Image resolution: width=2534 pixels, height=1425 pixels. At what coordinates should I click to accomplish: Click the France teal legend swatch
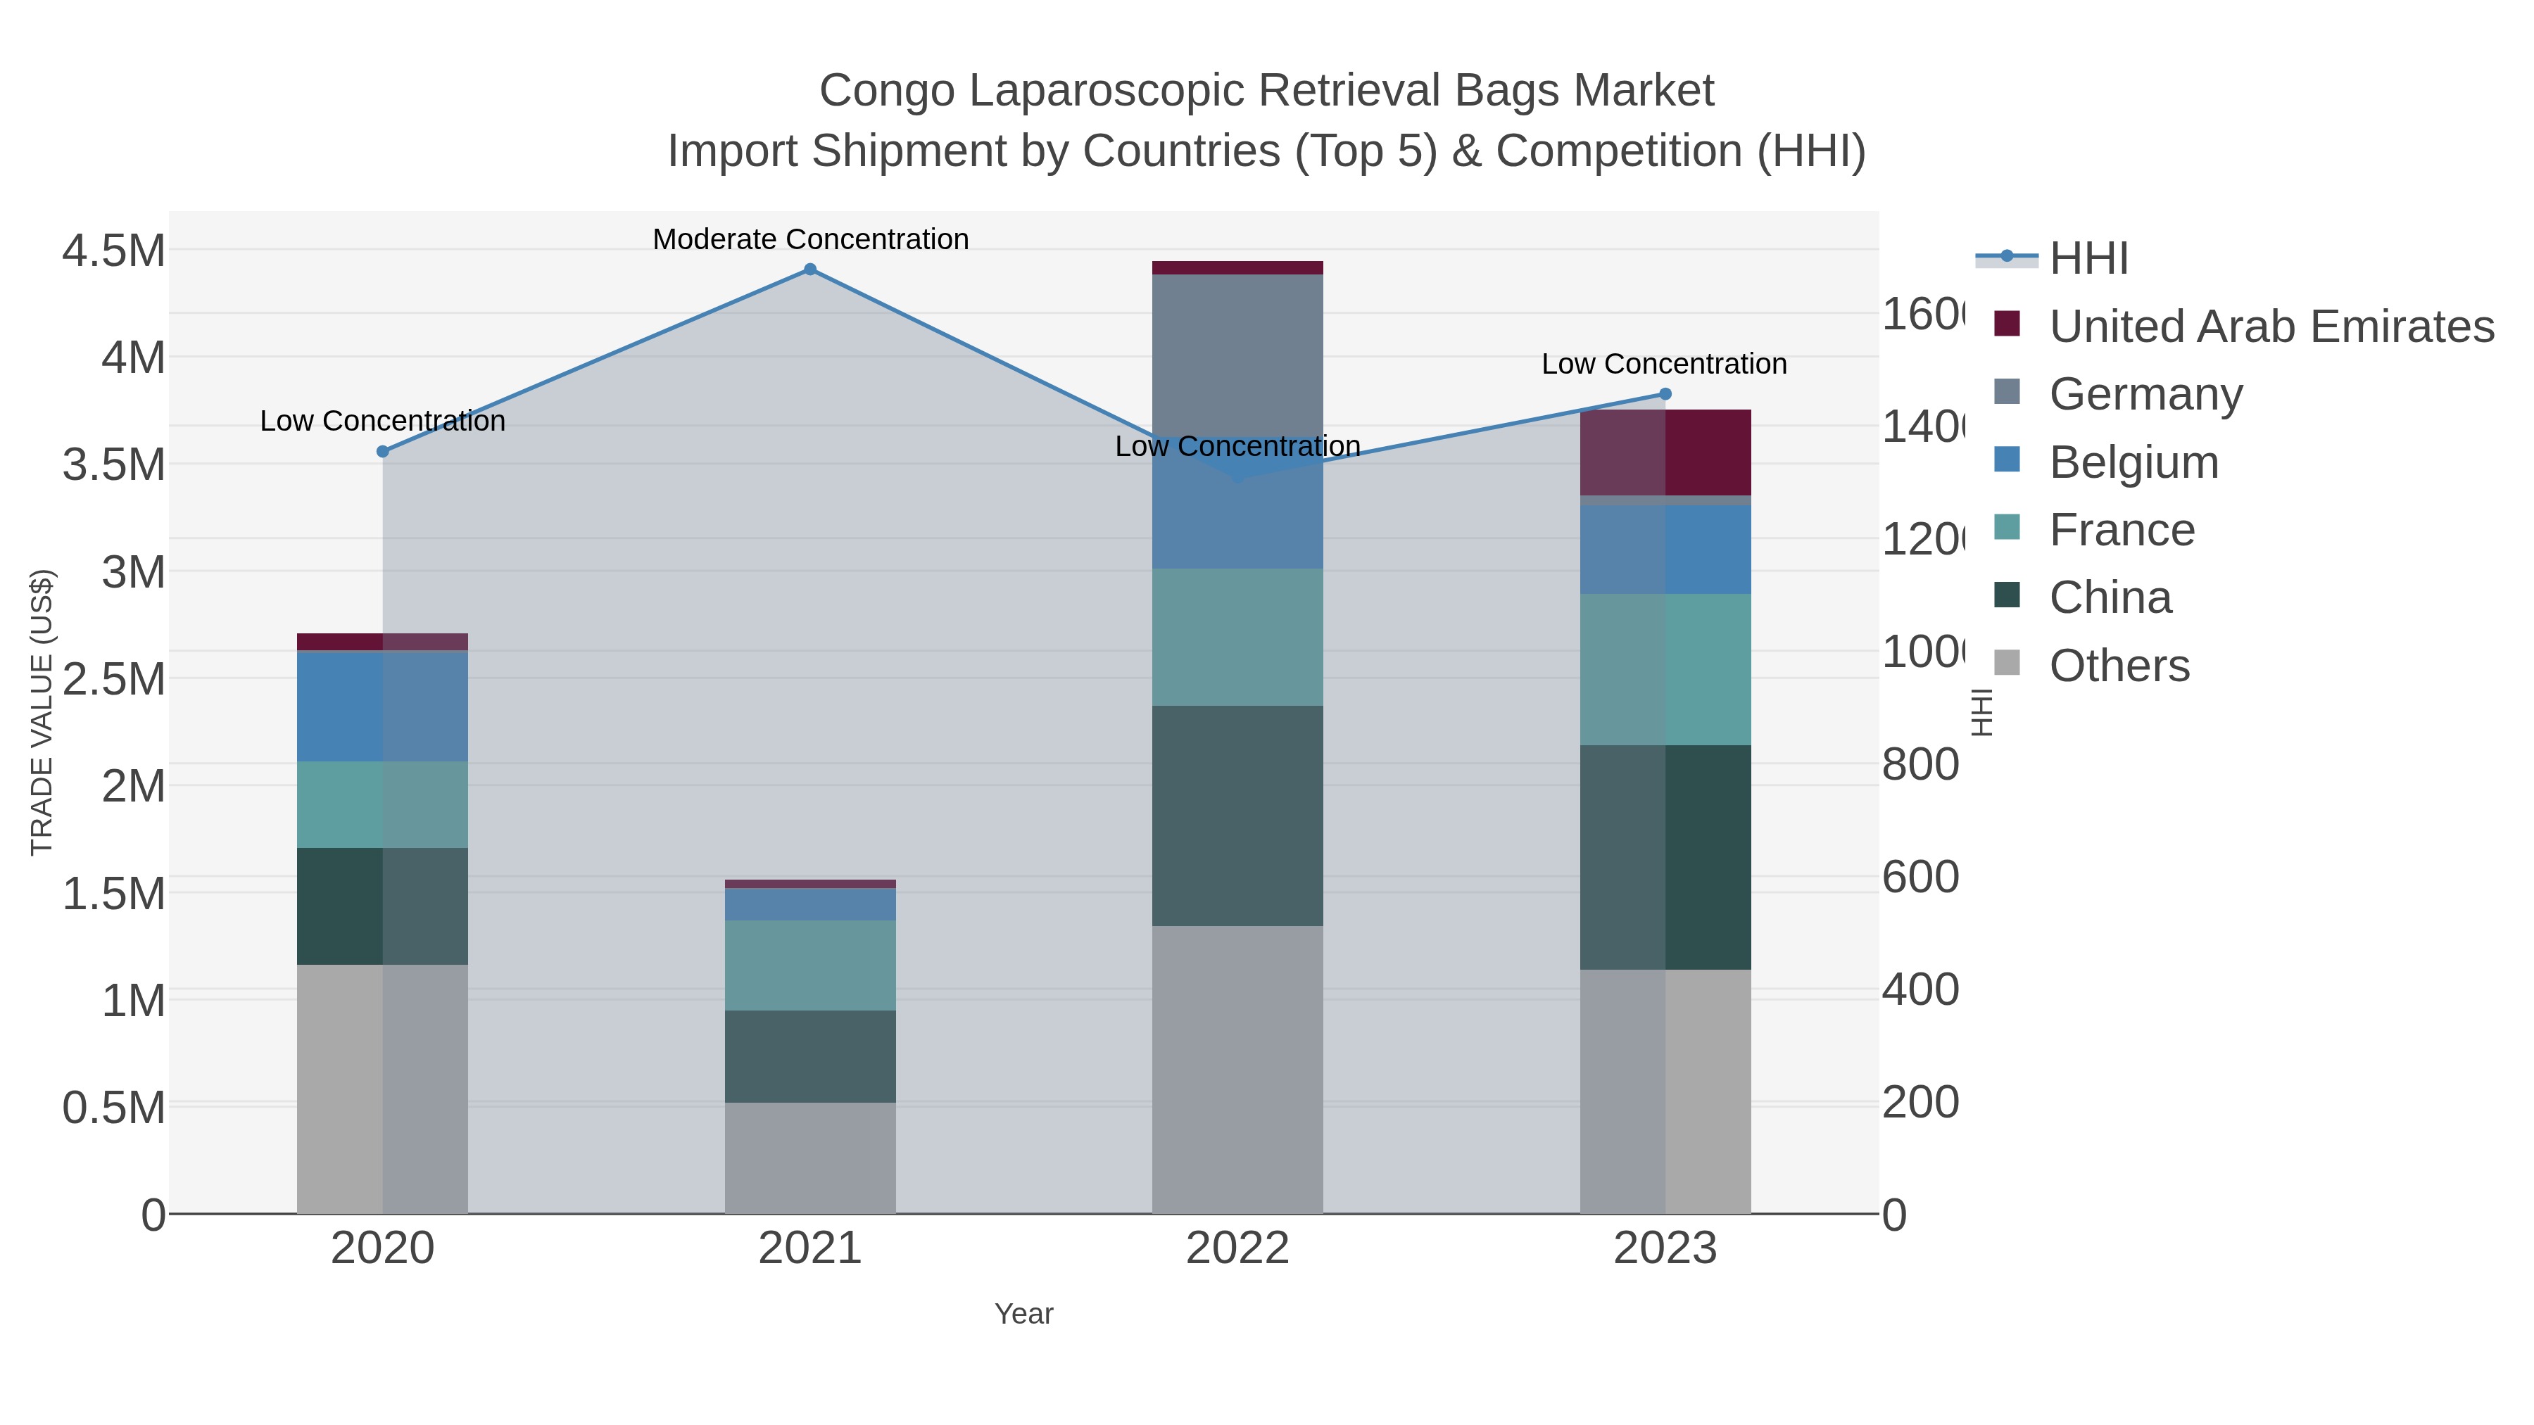click(x=2007, y=527)
